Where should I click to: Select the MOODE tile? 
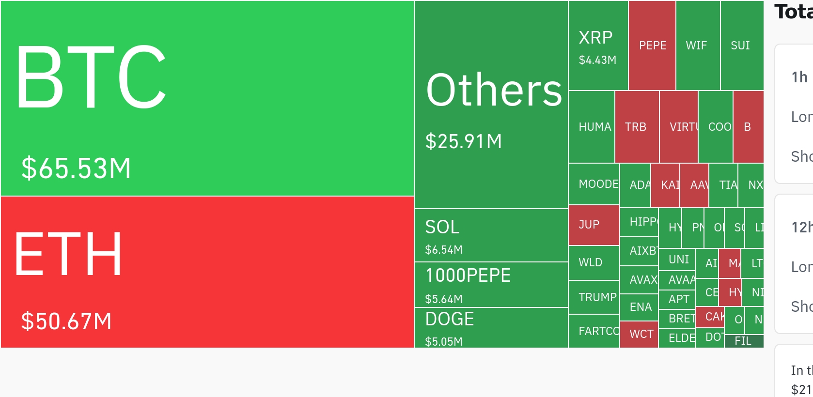pyautogui.click(x=594, y=184)
